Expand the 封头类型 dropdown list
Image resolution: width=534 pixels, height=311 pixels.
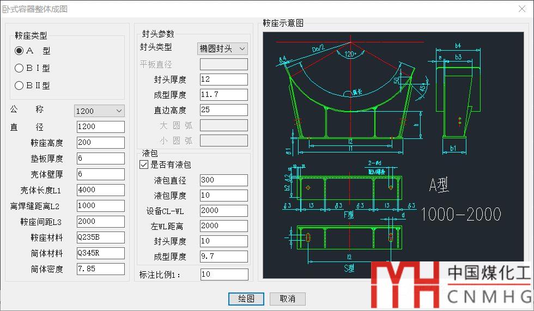point(222,48)
